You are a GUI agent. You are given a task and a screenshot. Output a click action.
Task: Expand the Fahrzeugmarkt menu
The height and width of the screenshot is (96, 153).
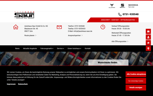(x=47, y=48)
